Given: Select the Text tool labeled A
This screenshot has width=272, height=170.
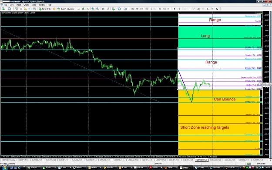Looking at the screenshot, I should 208,9.
